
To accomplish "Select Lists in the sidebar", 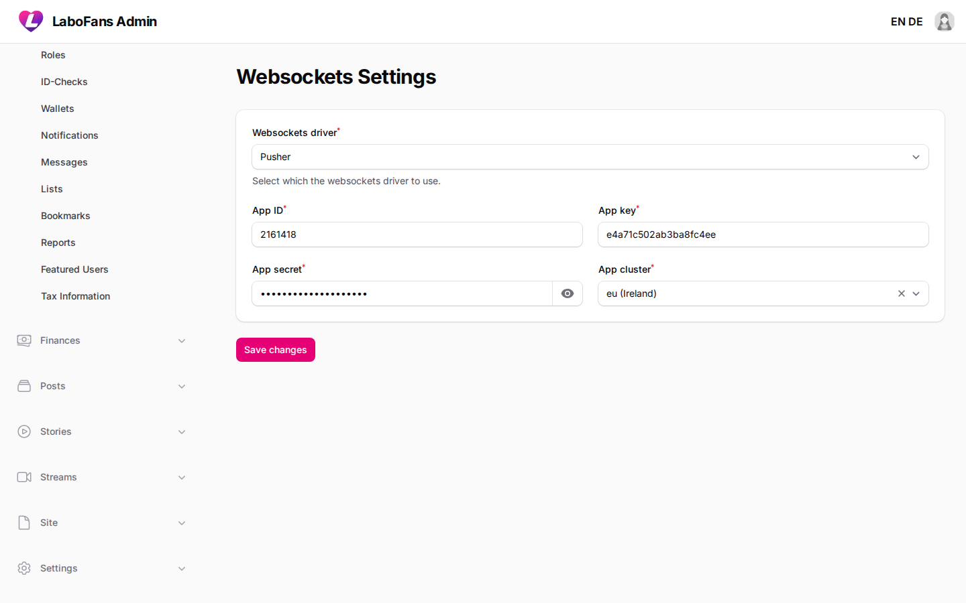I will point(52,189).
